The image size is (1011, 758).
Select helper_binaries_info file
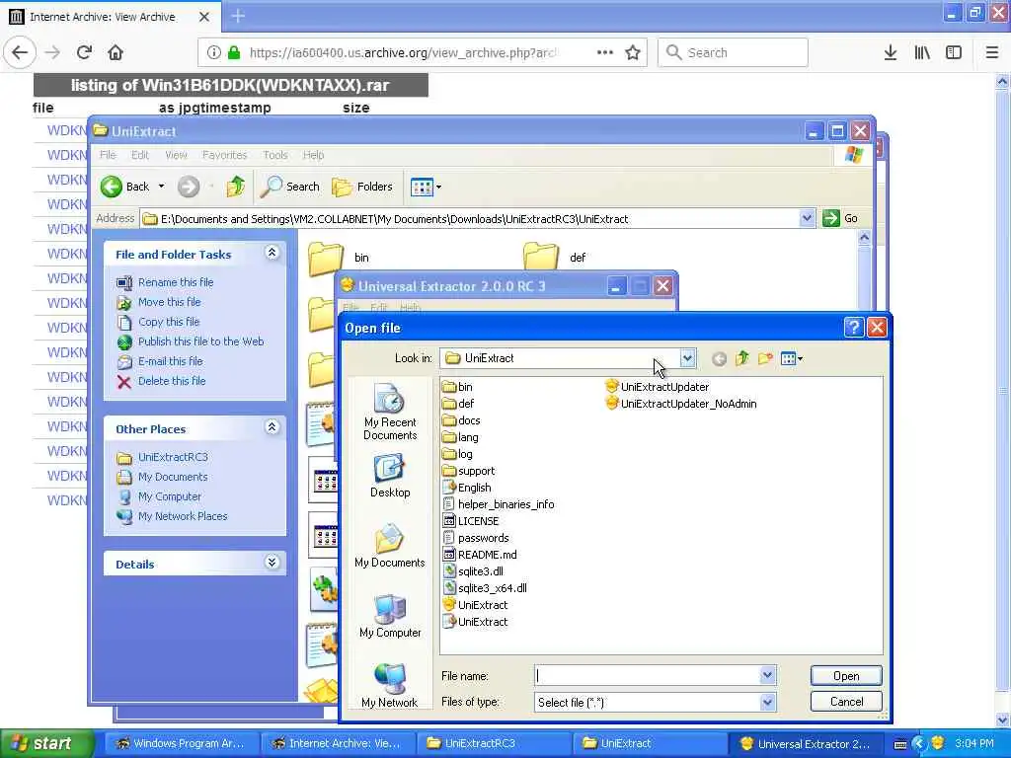[499, 504]
